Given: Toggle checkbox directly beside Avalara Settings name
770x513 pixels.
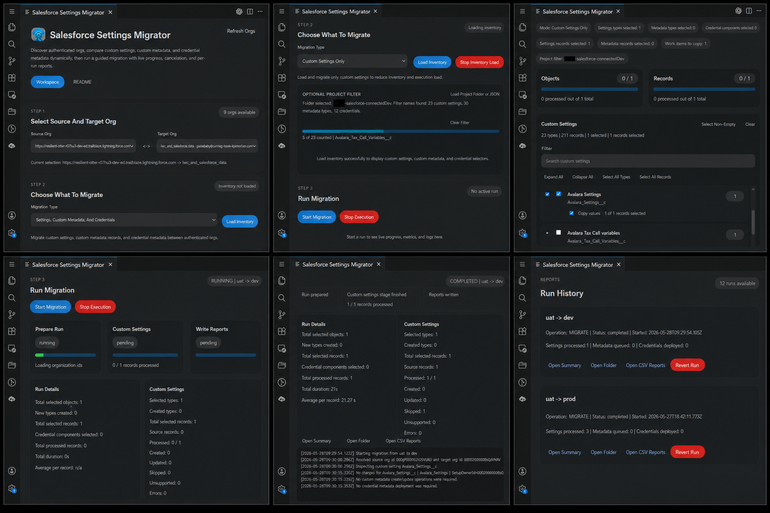Looking at the screenshot, I should (558, 194).
